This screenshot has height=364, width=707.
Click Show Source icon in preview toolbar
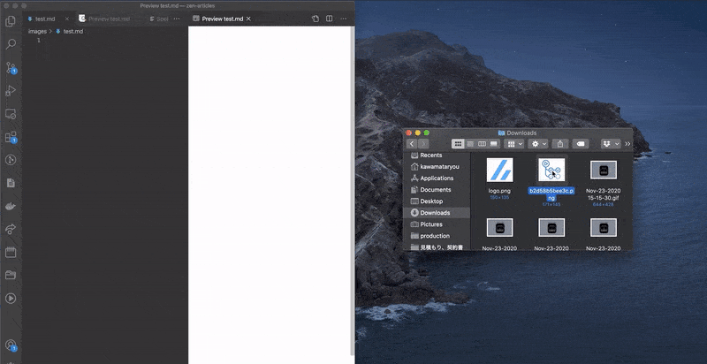(315, 19)
